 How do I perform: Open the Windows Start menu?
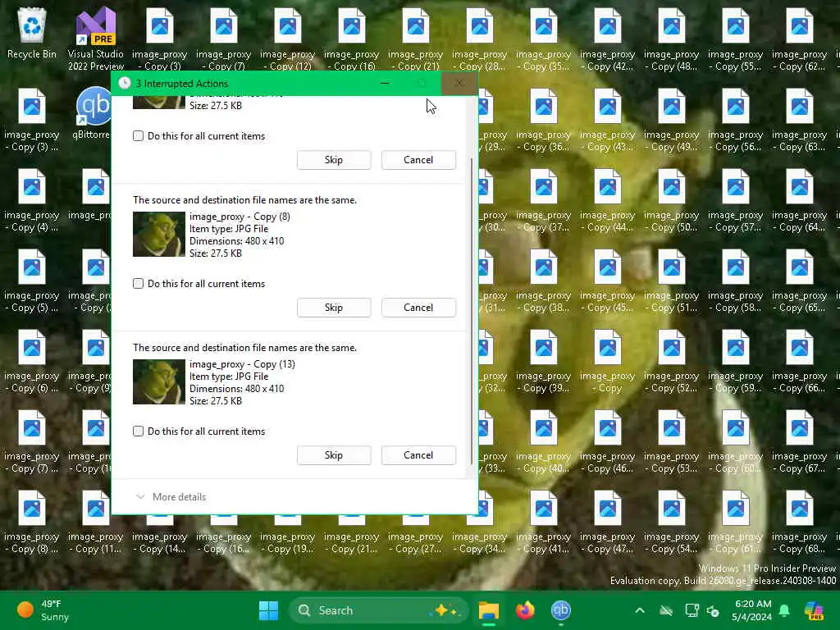point(268,610)
